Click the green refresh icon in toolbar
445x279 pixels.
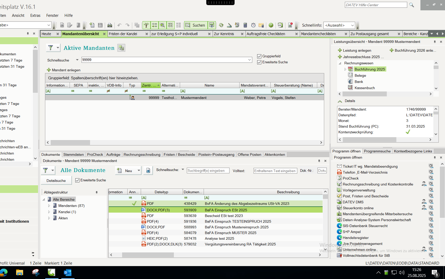(221, 25)
